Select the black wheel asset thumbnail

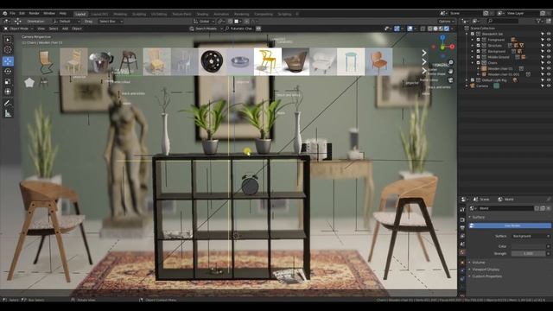tap(213, 61)
